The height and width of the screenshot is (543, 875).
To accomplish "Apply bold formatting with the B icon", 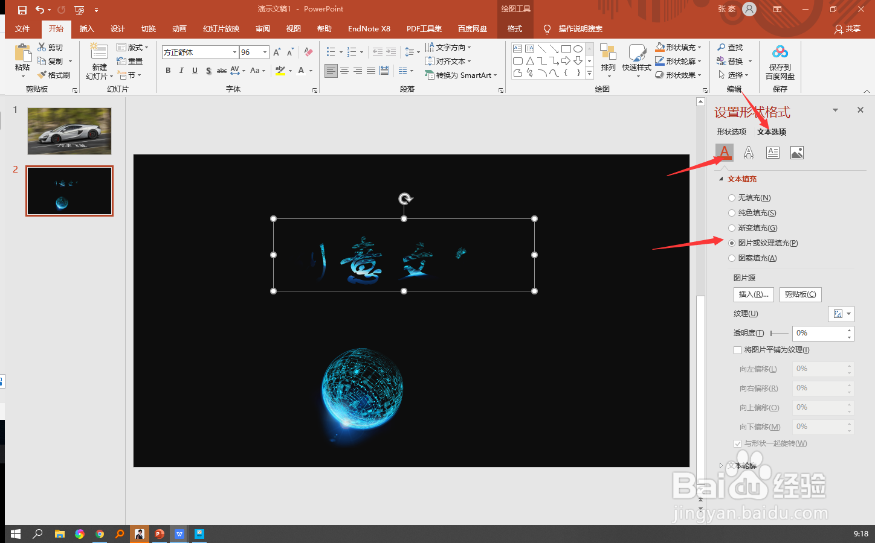I will pos(168,71).
